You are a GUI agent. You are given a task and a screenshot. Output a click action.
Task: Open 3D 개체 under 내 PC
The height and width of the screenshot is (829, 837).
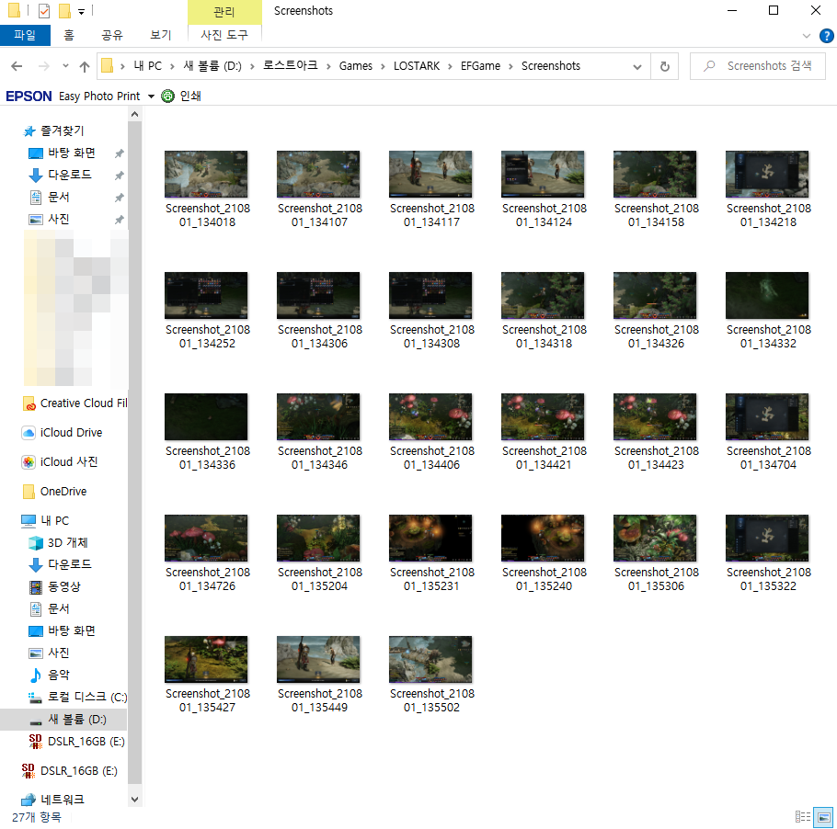point(58,543)
